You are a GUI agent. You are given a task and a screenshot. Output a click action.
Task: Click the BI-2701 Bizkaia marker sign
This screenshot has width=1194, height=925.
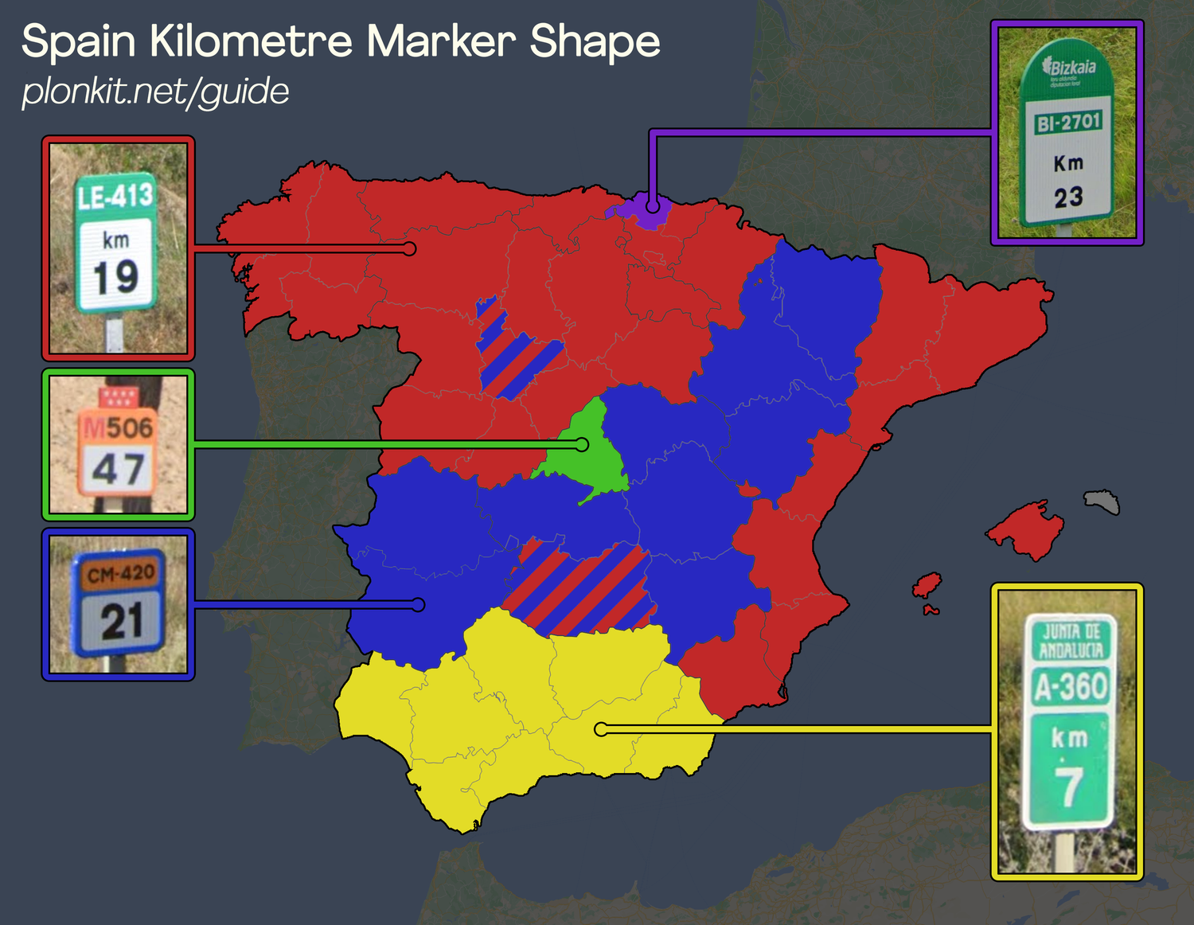coord(1068,131)
